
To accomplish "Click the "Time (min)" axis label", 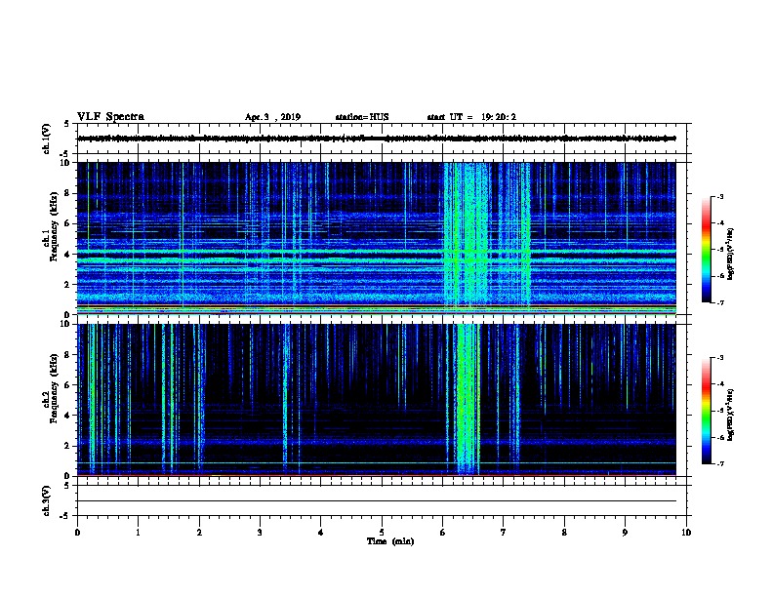I will point(390,541).
